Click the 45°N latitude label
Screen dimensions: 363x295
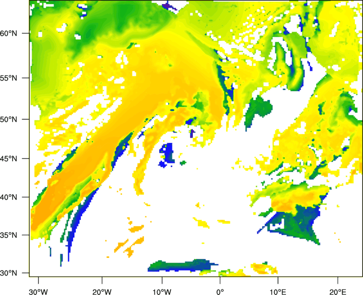click(9, 159)
